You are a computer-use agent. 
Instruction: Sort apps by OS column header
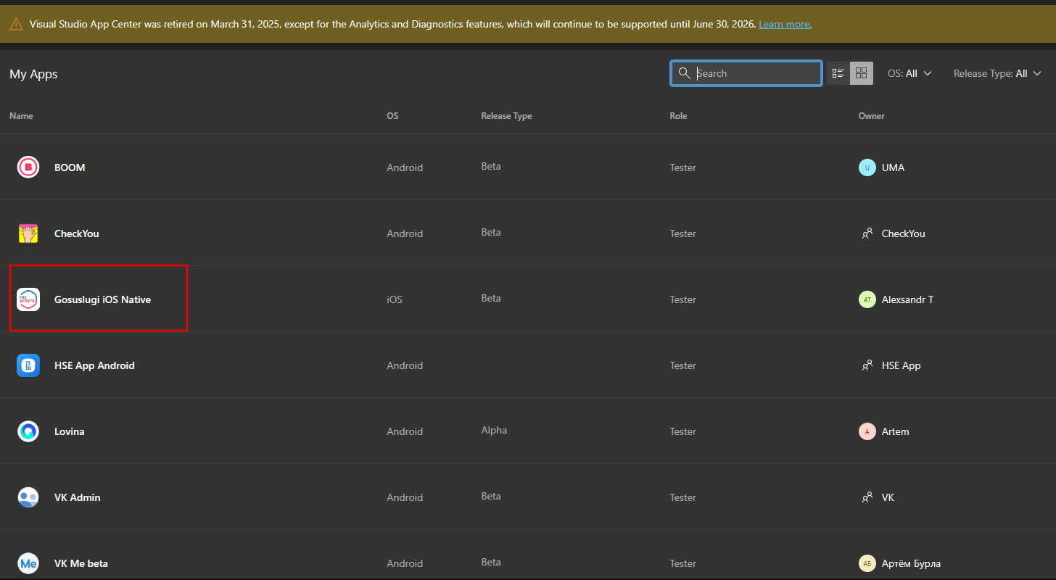tap(392, 116)
